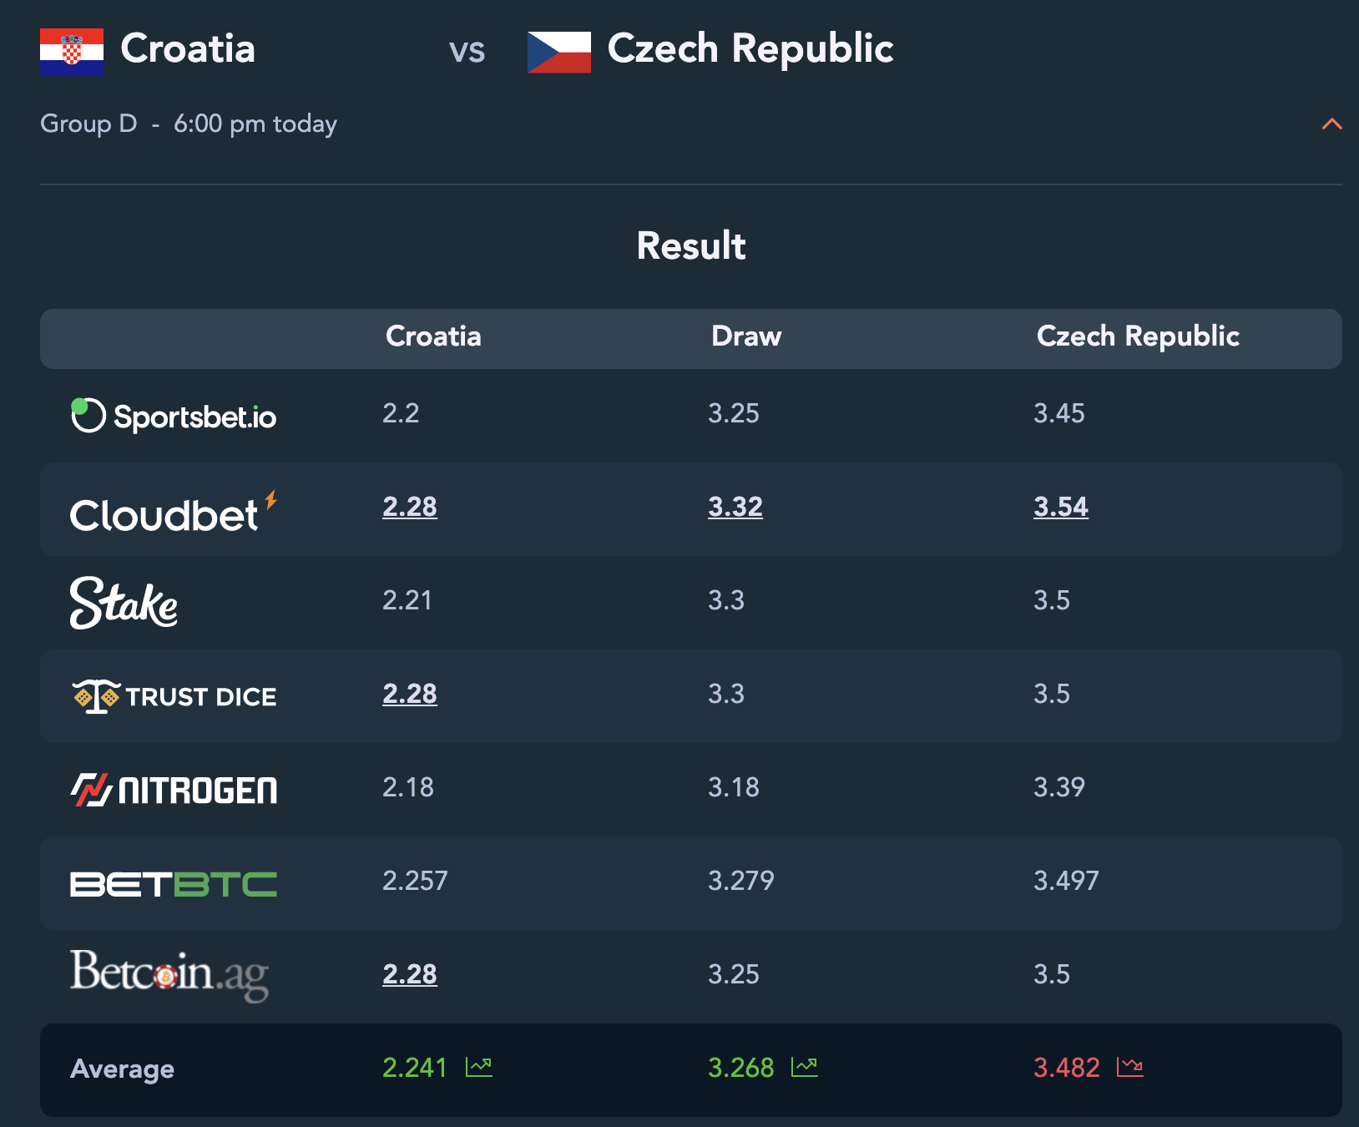Image resolution: width=1359 pixels, height=1127 pixels.
Task: Click the Czech Republic flag icon
Action: point(559,52)
